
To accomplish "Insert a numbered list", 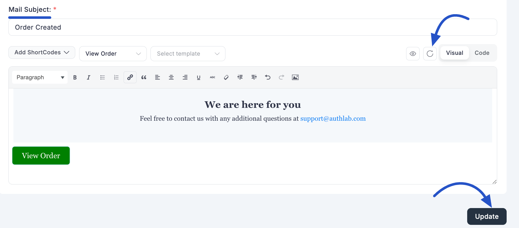I will point(116,77).
